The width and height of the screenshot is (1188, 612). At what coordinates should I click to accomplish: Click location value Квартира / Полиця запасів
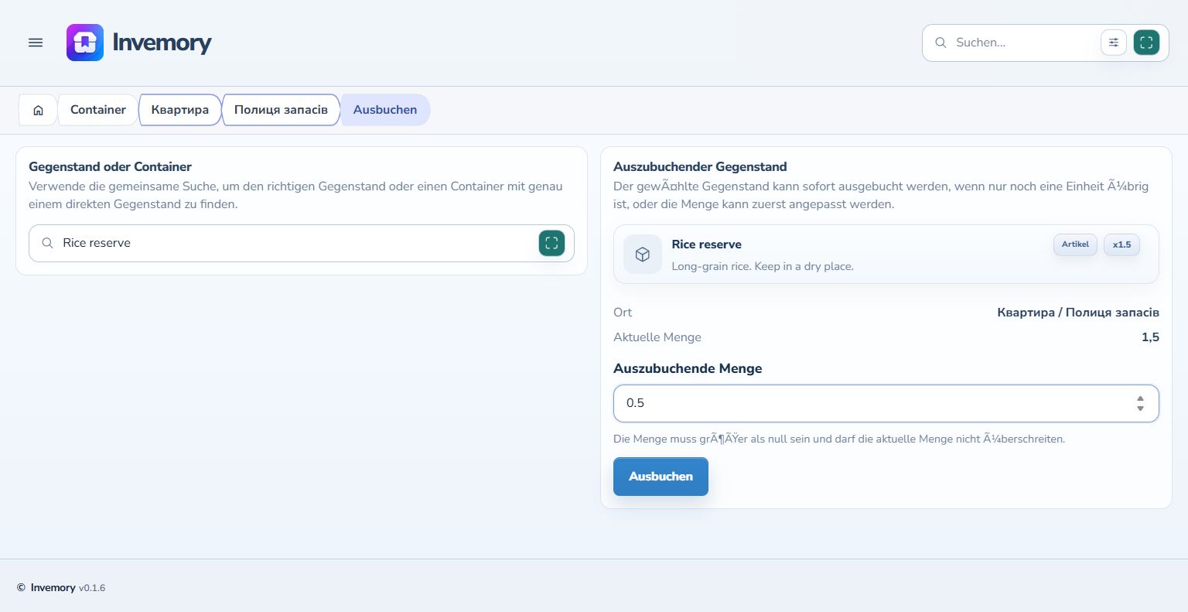point(1078,313)
